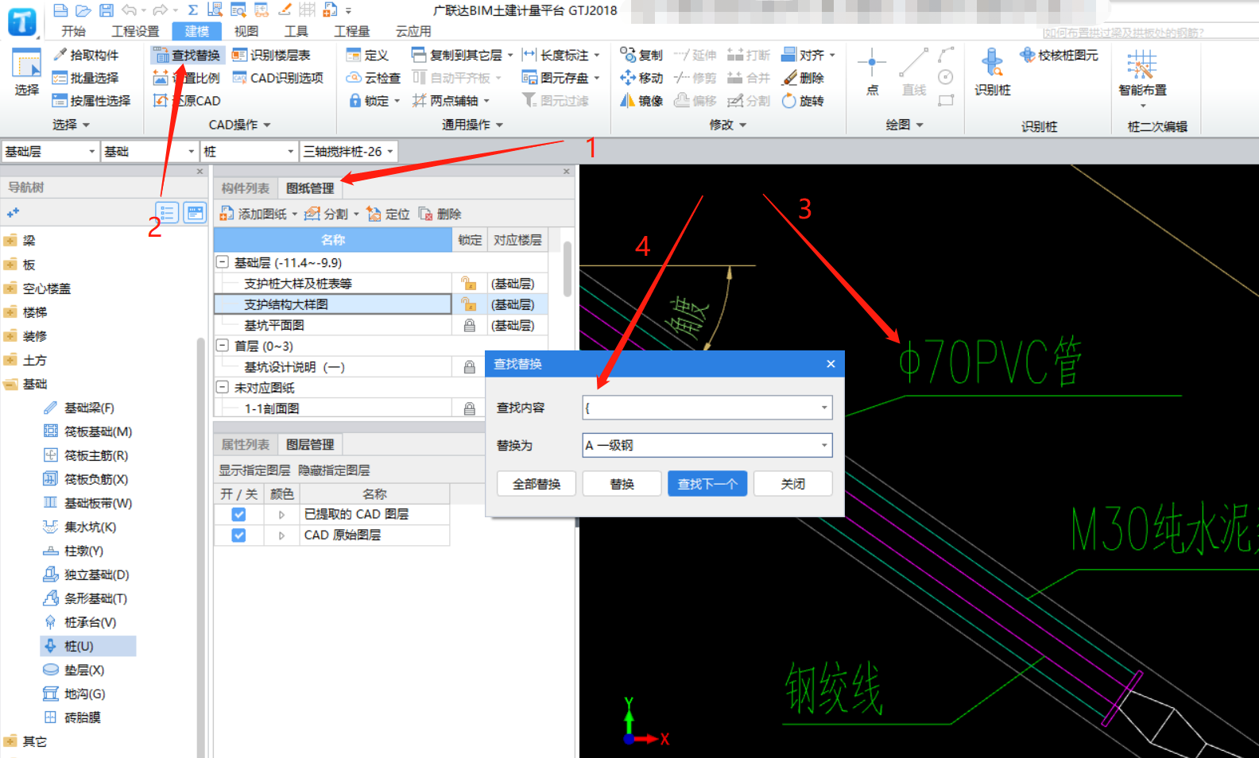
Task: Switch the navigation tree to panel view icon
Action: (x=195, y=213)
